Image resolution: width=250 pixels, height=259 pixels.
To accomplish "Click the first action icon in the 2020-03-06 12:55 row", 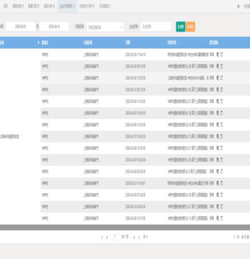I will click(x=218, y=78).
